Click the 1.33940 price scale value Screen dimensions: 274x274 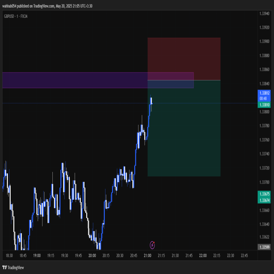pyautogui.click(x=264, y=14)
